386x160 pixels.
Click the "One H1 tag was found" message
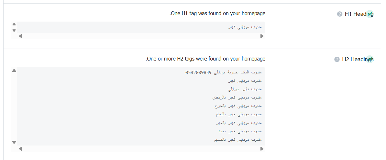pos(217,14)
